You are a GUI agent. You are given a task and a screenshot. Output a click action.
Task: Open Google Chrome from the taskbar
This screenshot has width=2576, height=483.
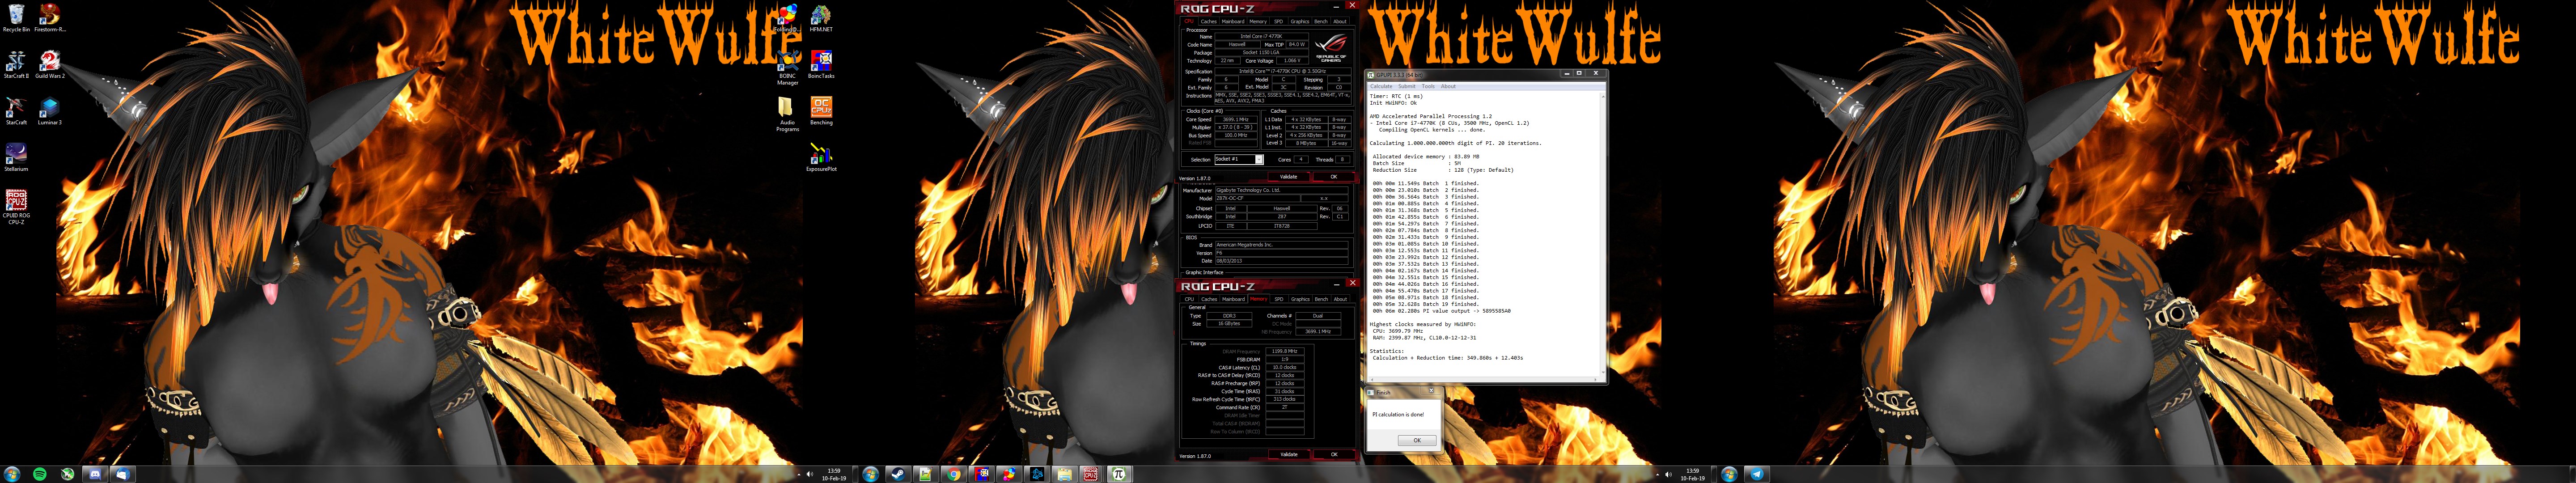coord(954,474)
